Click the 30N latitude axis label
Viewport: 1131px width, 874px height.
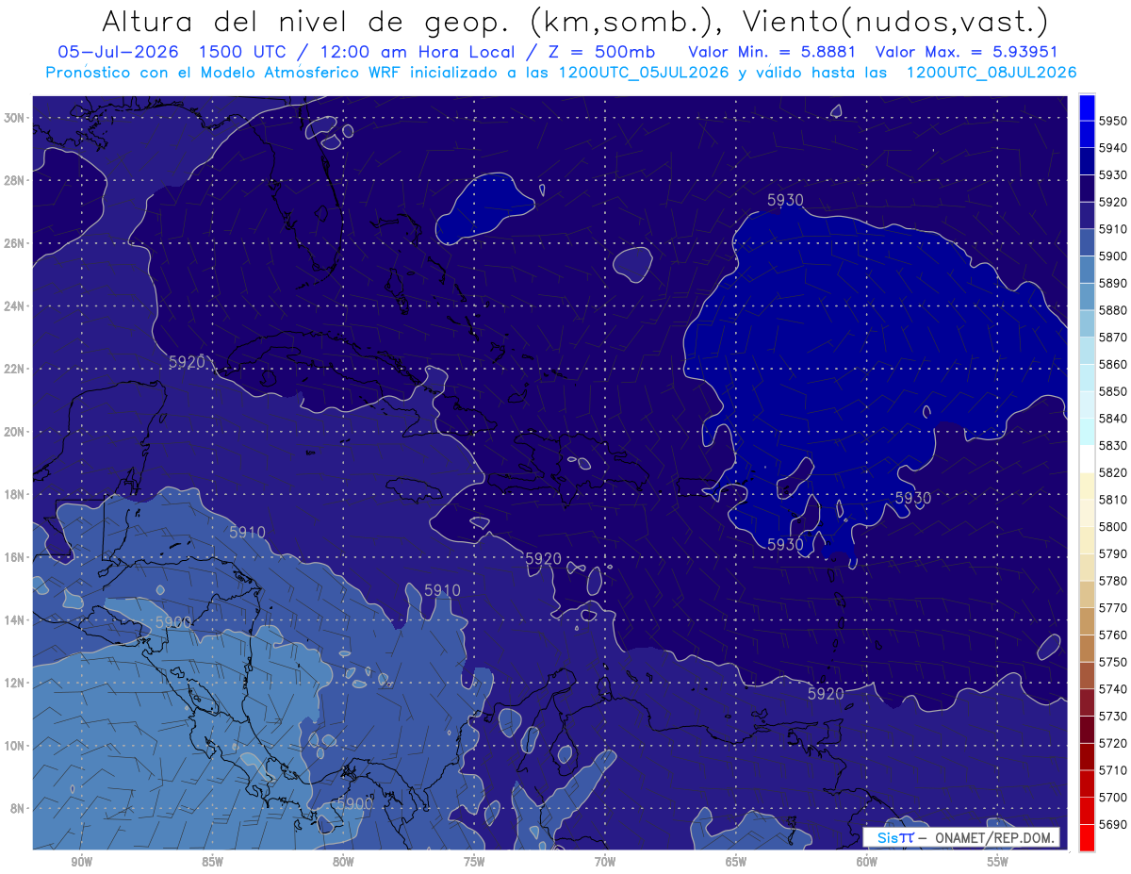coord(16,118)
